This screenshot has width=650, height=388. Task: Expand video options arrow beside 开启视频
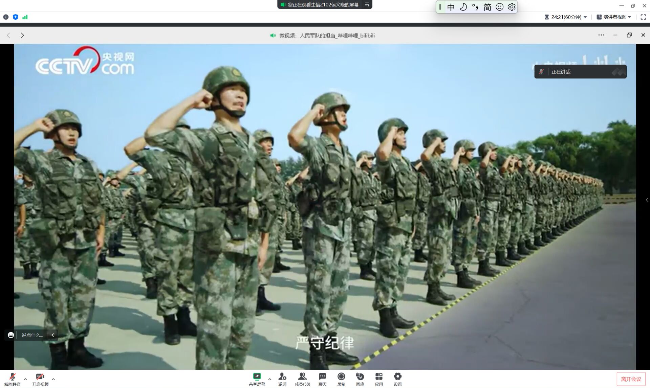click(53, 379)
